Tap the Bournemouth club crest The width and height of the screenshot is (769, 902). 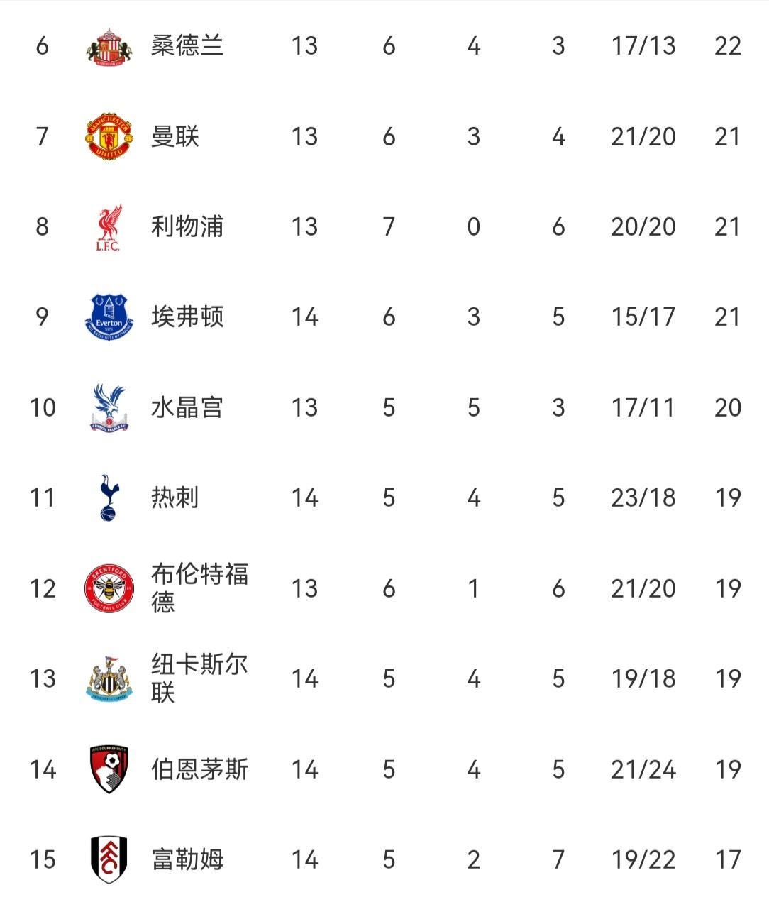[109, 769]
